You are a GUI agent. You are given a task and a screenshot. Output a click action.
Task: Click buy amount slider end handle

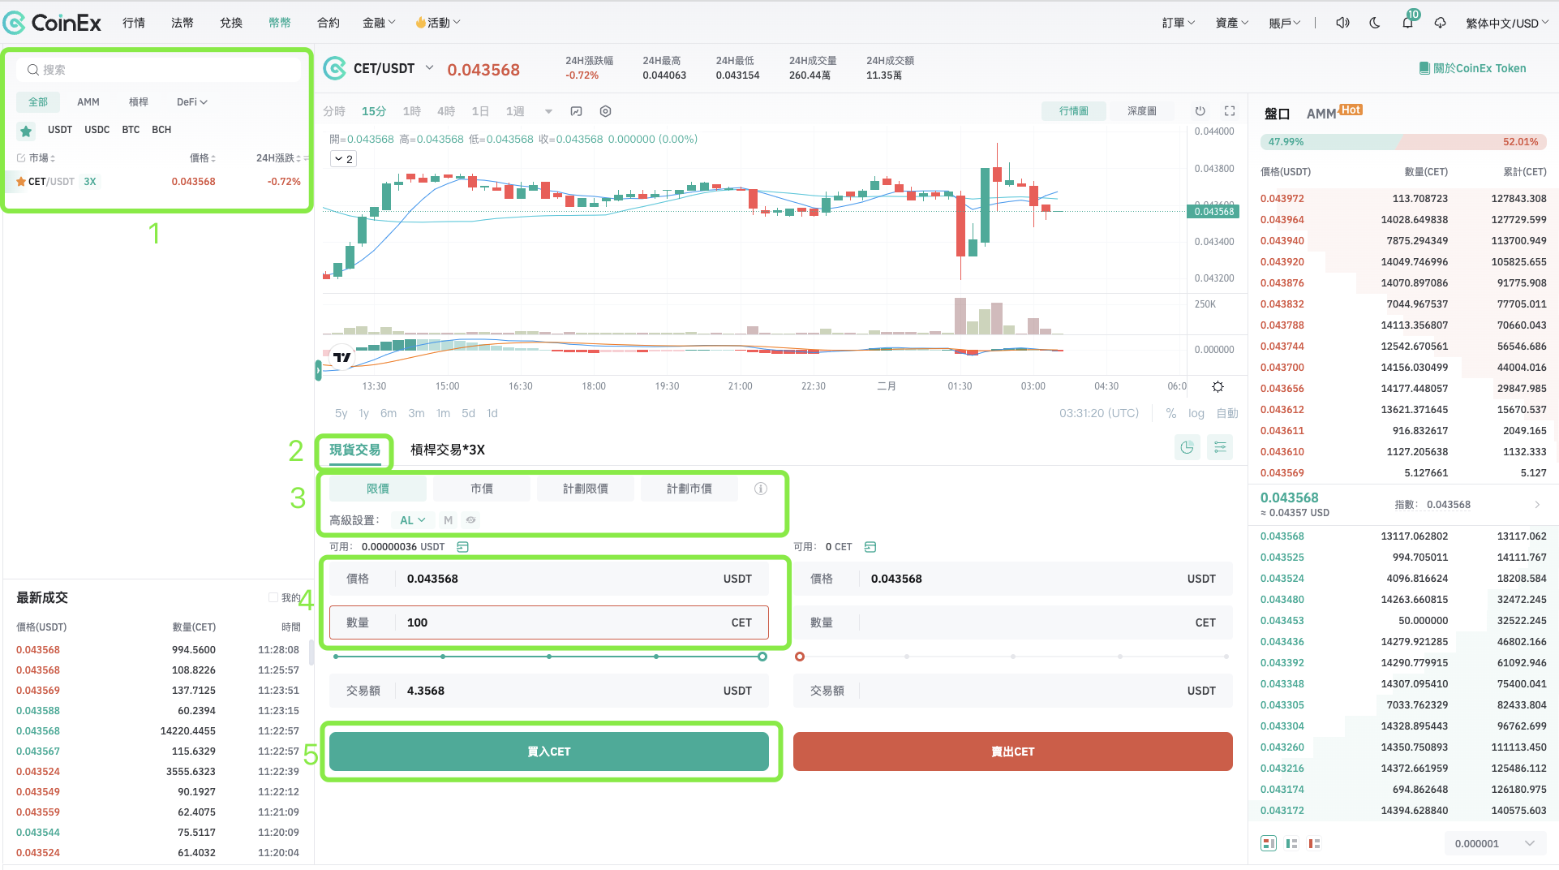coord(762,657)
